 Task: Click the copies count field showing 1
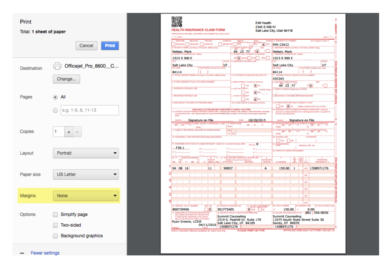59,132
